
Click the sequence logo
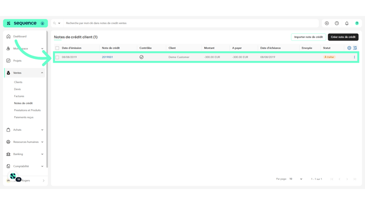[22, 23]
